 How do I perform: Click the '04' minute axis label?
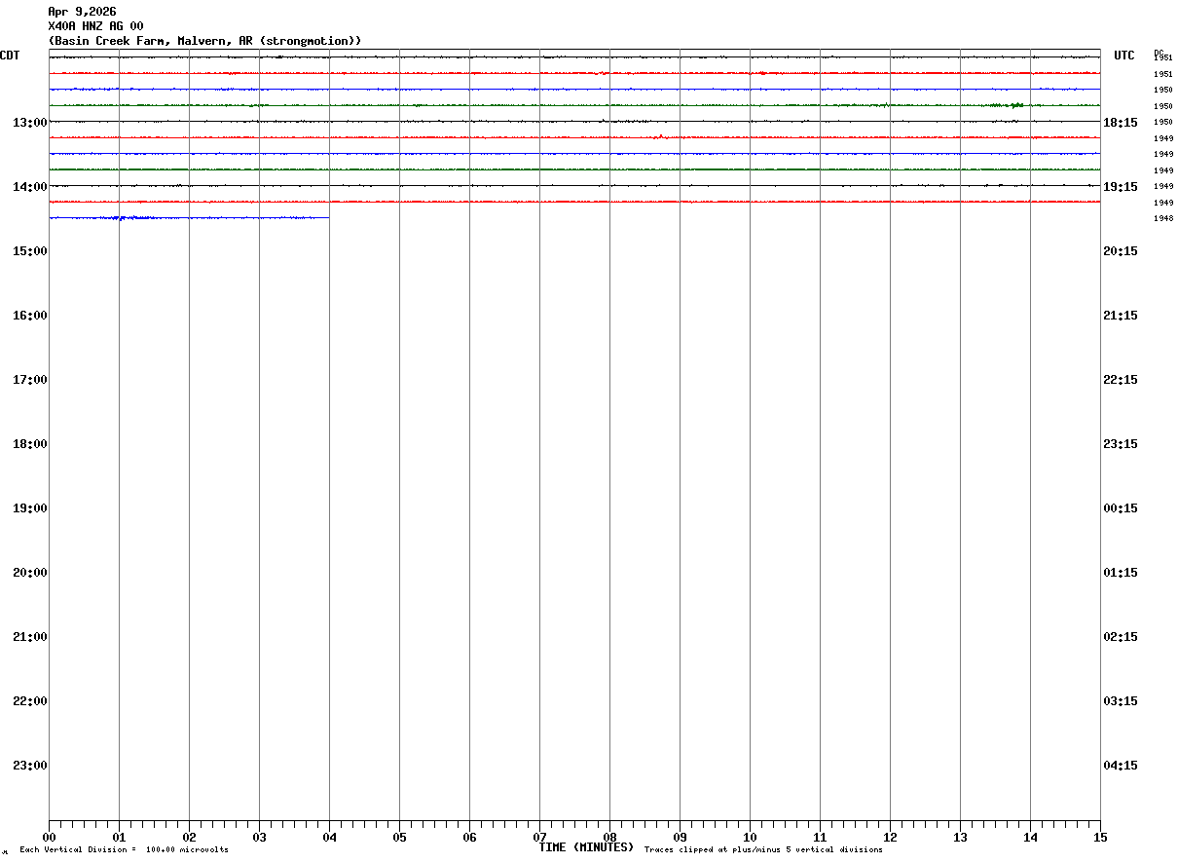[x=329, y=837]
